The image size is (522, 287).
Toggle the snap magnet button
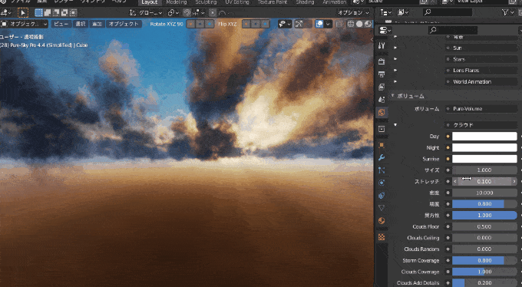tap(187, 13)
